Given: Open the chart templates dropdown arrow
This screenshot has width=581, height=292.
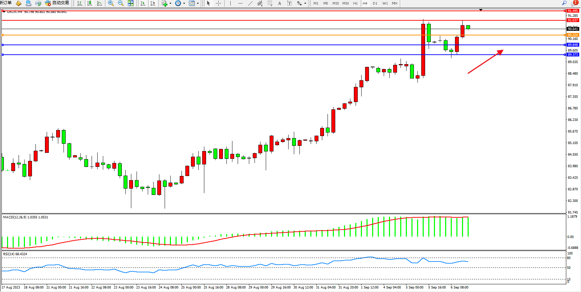Looking at the screenshot, I should (x=198, y=4).
